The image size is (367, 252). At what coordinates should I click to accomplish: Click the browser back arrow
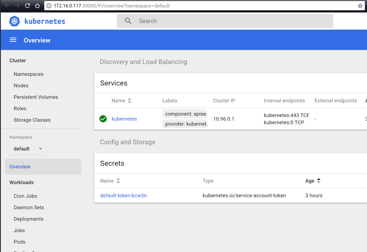point(7,5)
